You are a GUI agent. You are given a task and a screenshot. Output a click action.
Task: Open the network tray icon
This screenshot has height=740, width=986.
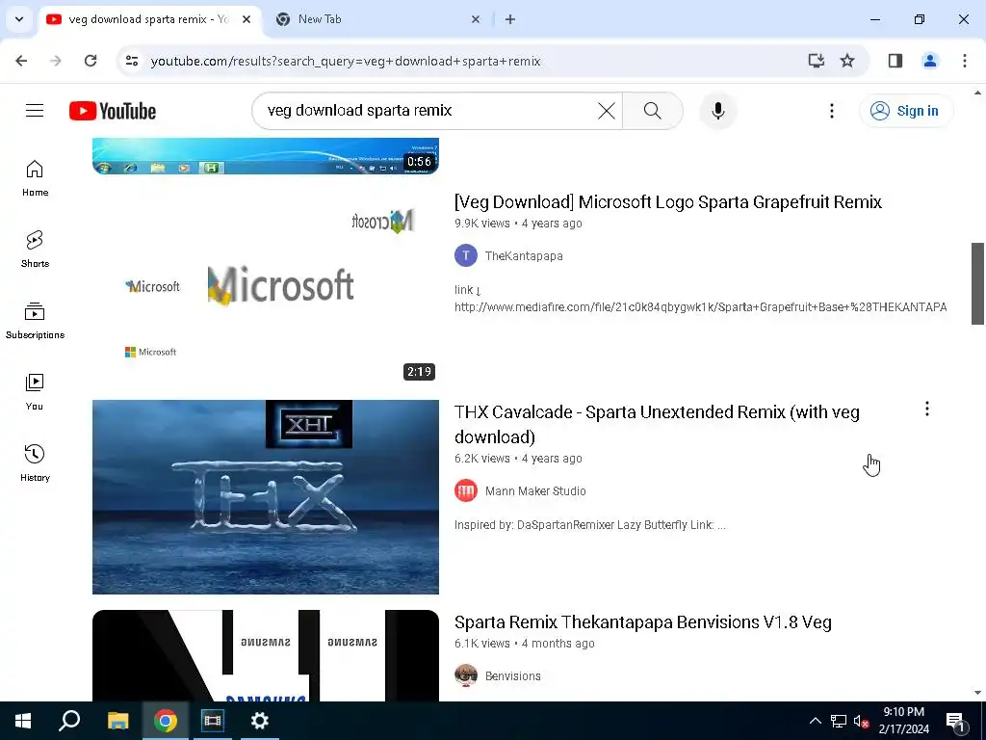click(839, 721)
